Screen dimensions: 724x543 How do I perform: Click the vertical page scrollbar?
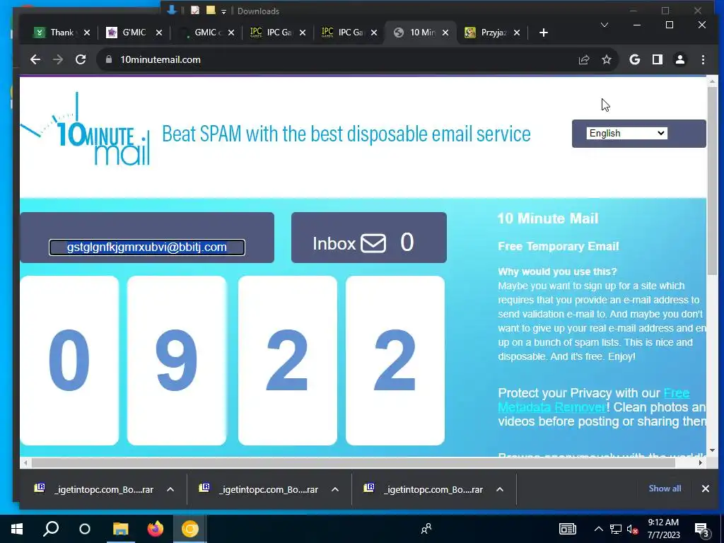[x=713, y=180]
